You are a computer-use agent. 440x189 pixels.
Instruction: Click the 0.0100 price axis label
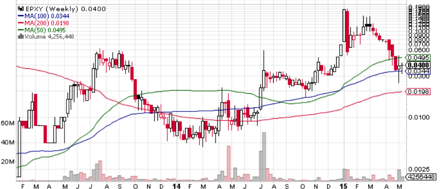[419, 117]
